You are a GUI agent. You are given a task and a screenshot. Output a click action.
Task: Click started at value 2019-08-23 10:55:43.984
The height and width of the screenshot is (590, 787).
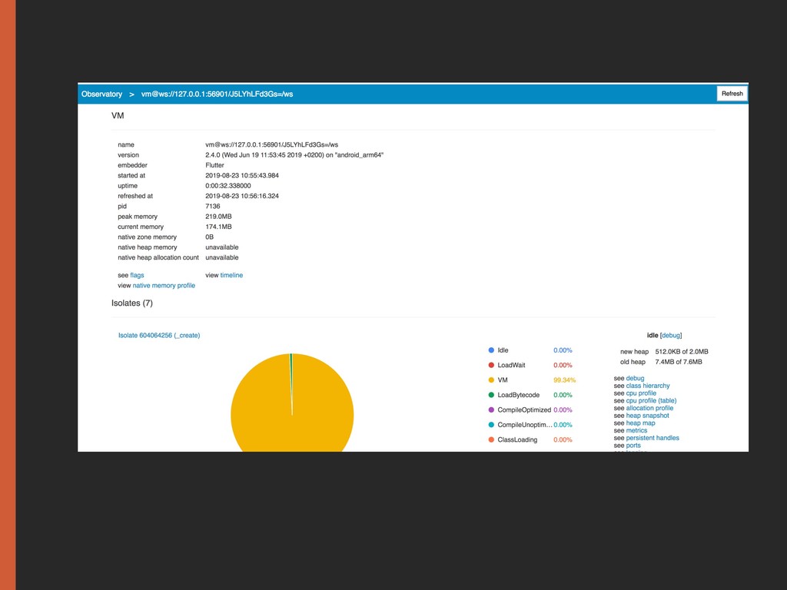[242, 176]
